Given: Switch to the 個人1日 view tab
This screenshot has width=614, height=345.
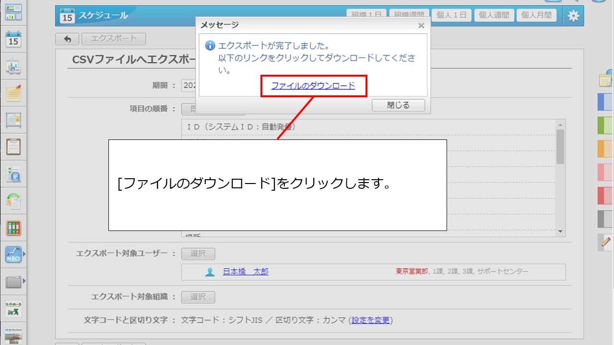Looking at the screenshot, I should (451, 15).
